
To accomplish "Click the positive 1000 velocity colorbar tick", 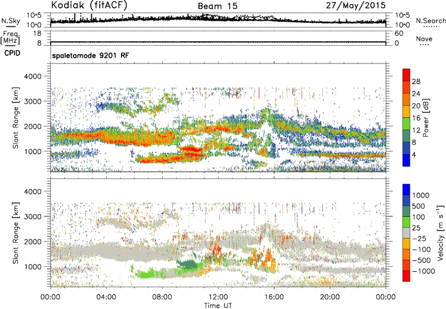I will pyautogui.click(x=421, y=195).
